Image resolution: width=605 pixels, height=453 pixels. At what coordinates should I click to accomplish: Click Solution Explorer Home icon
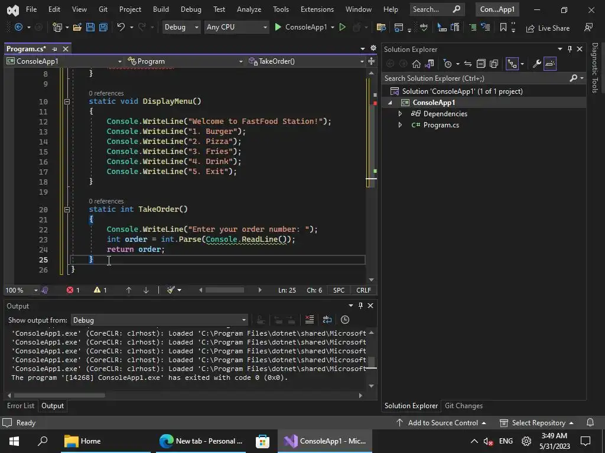coord(417,64)
